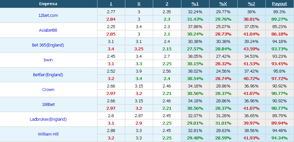
Task: Sort by the %X column header
Action: tap(223, 4)
